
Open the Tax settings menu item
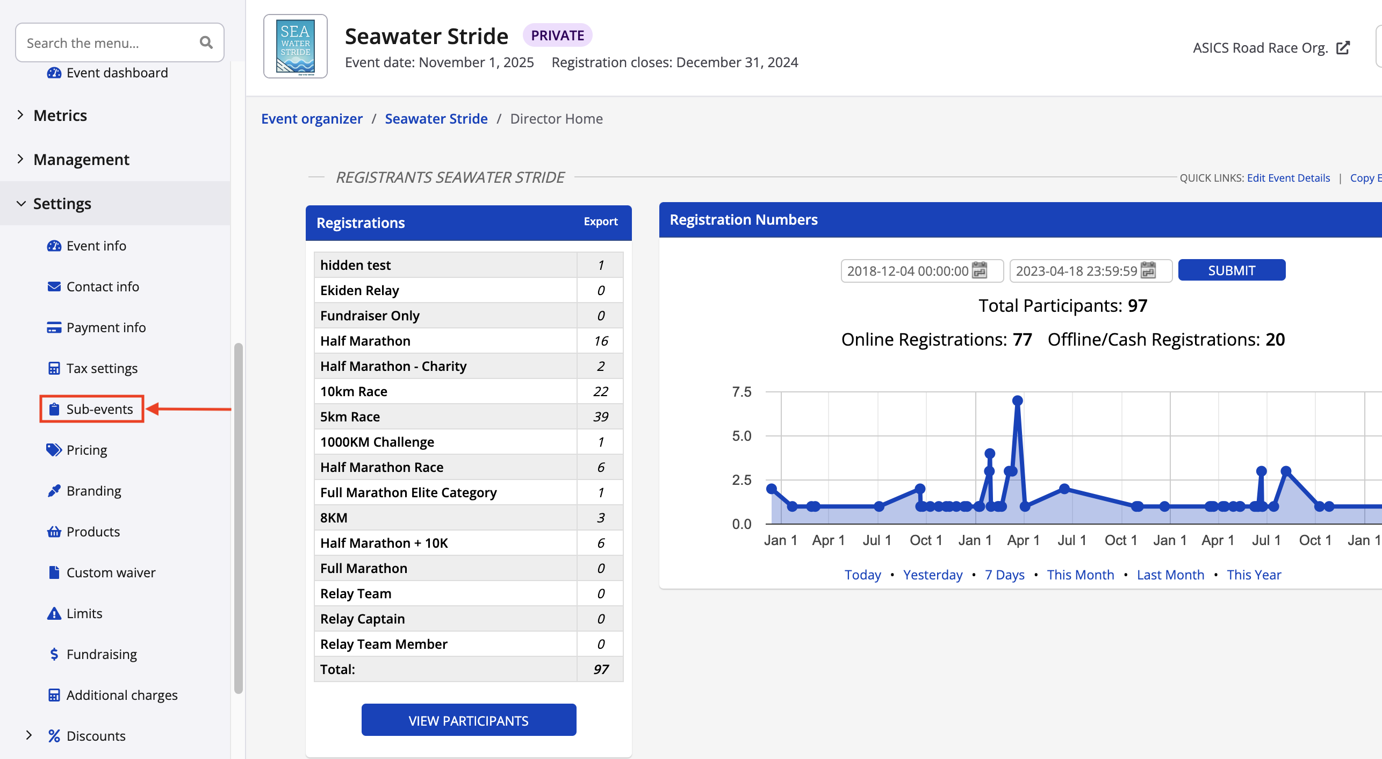pyautogui.click(x=102, y=368)
